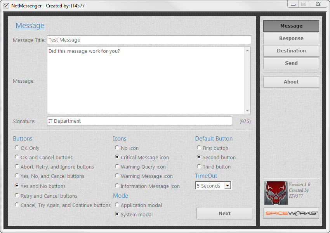Choose the Warning Query icon option
This screenshot has width=330, height=233.
tap(117, 167)
